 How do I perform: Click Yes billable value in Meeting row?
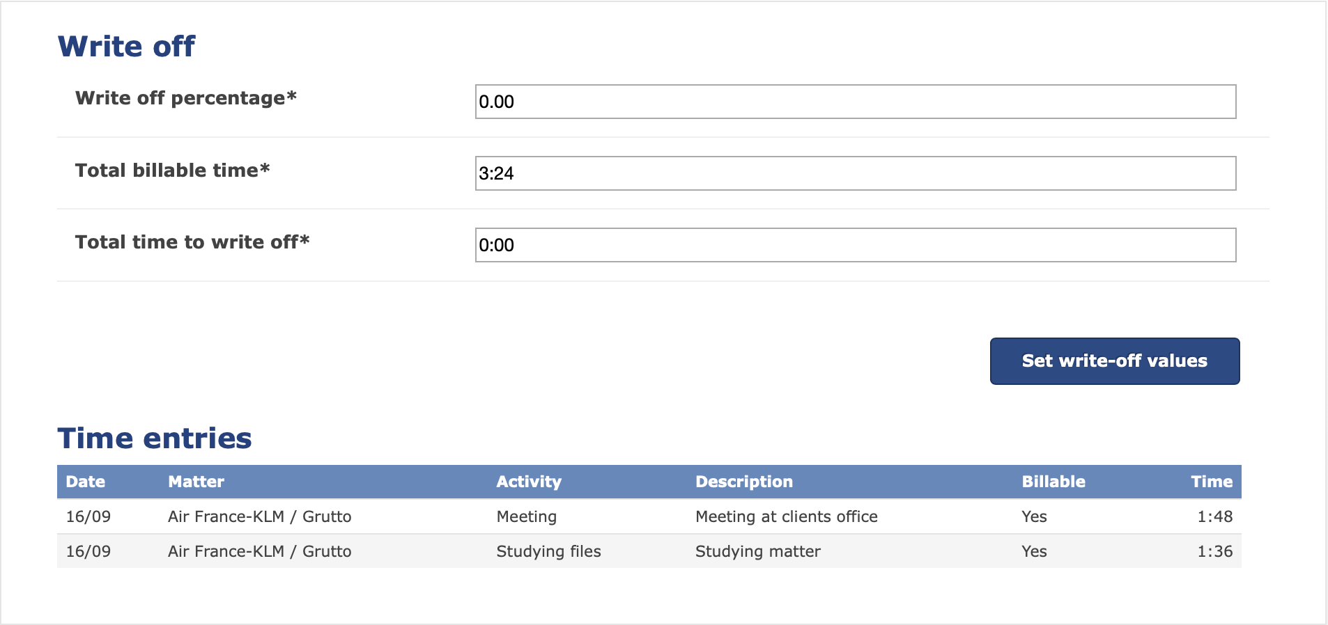(x=1034, y=516)
